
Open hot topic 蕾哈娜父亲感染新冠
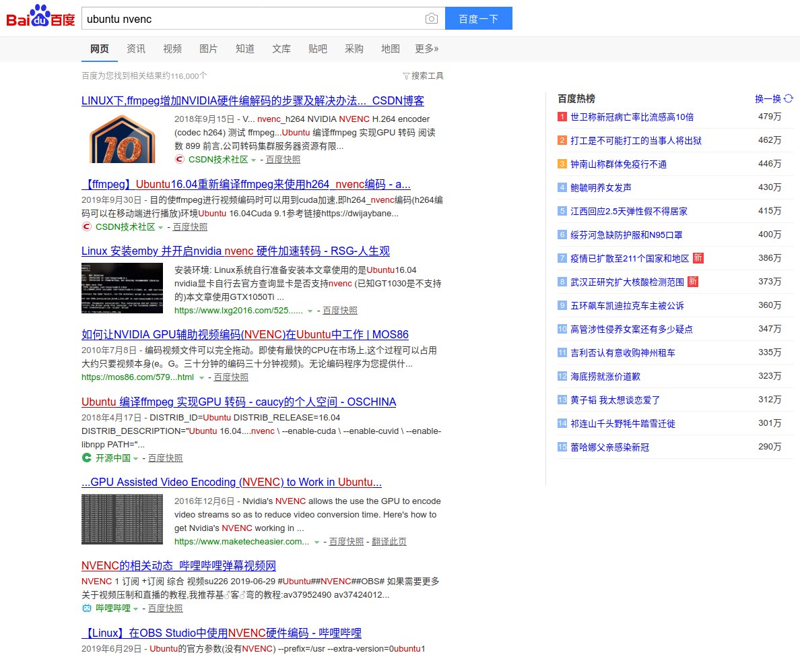(609, 447)
